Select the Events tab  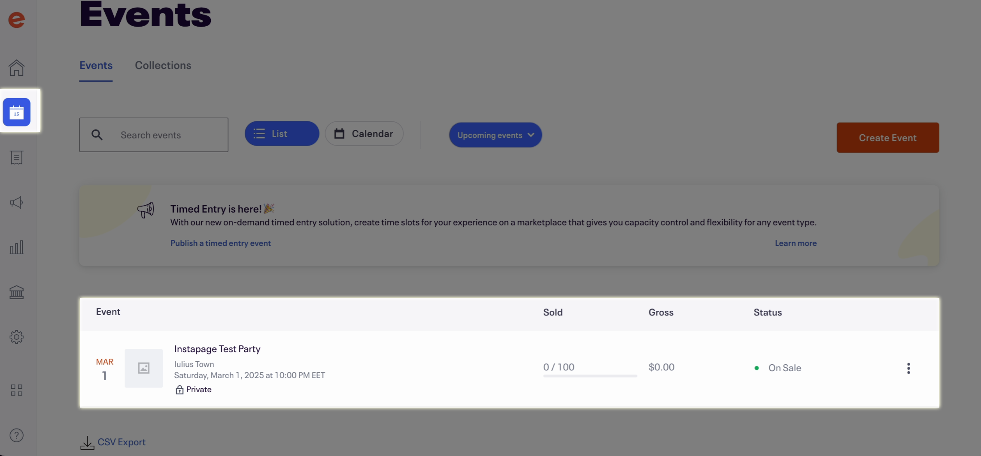[x=96, y=65]
